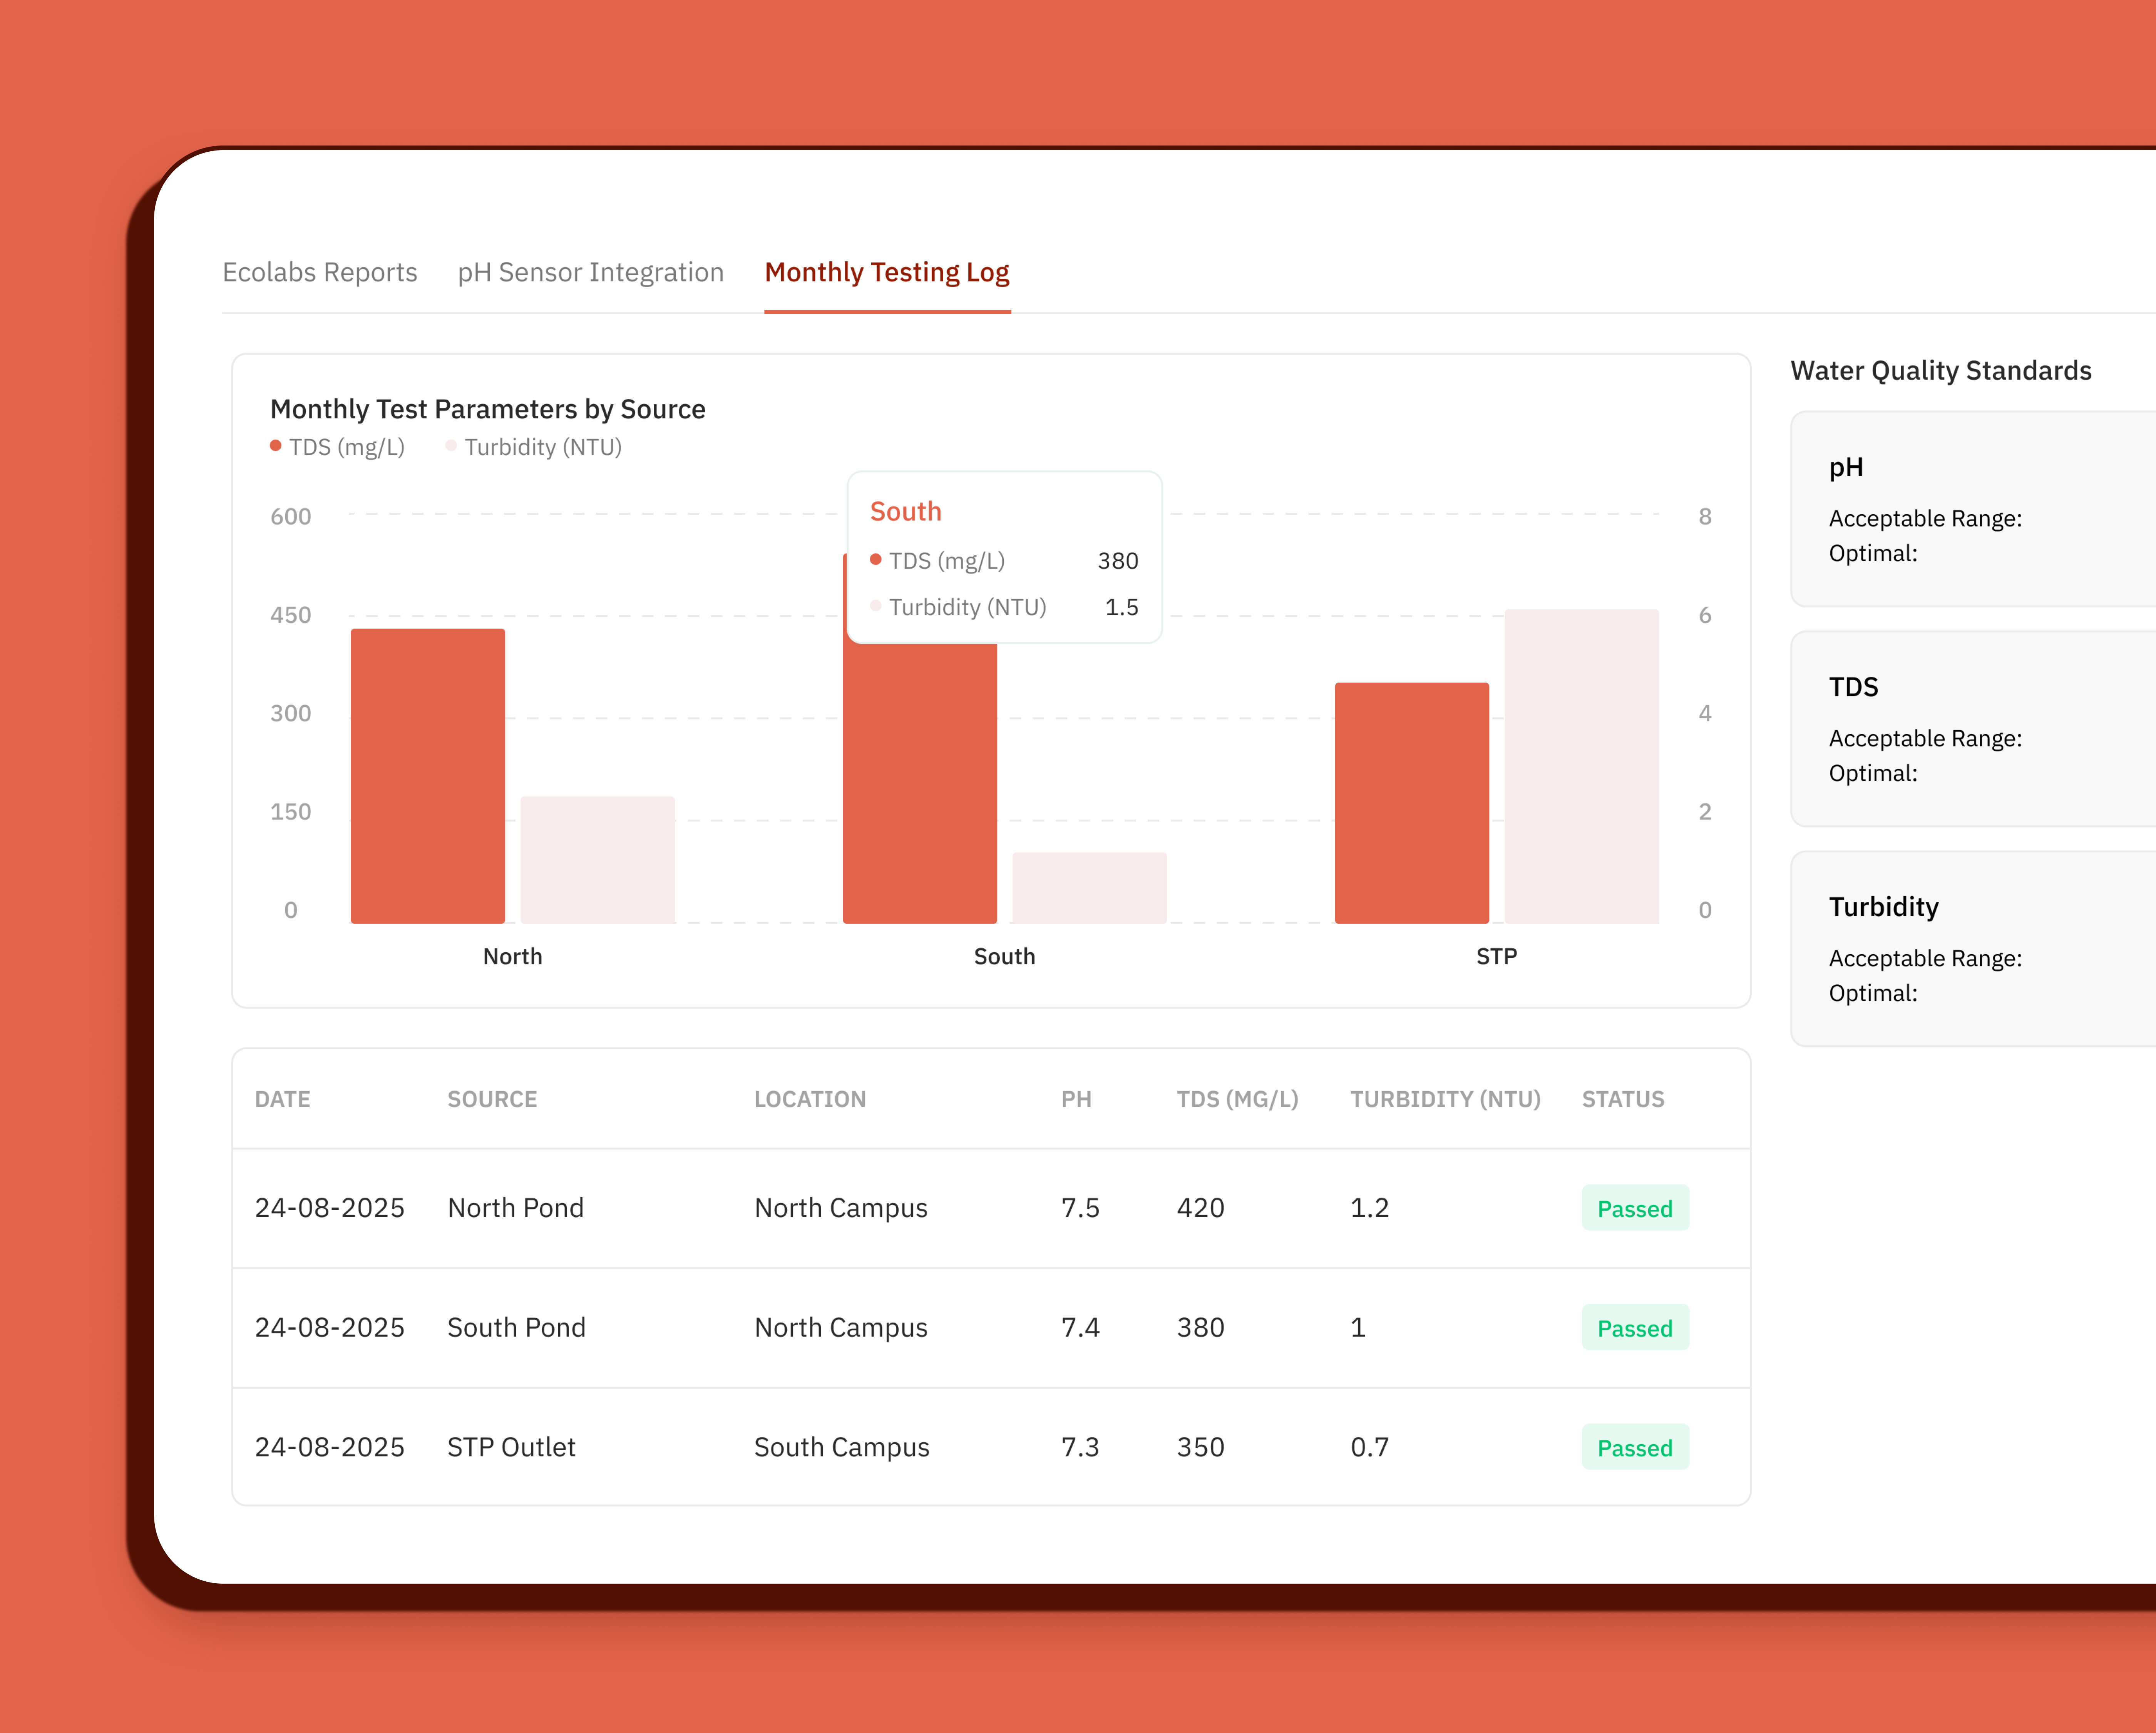
Task: Click the date cell in North Pond row
Action: (x=329, y=1208)
